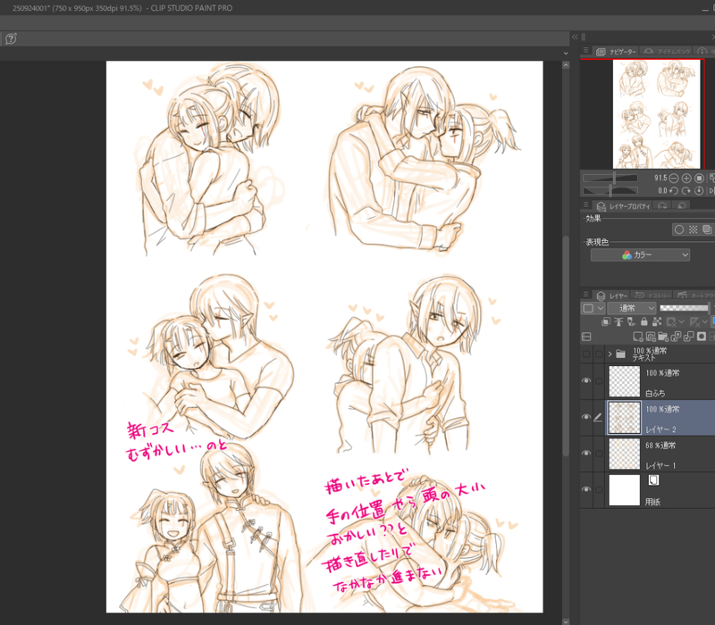The height and width of the screenshot is (625, 715).
Task: Click the layer opacity slider
Action: click(685, 308)
